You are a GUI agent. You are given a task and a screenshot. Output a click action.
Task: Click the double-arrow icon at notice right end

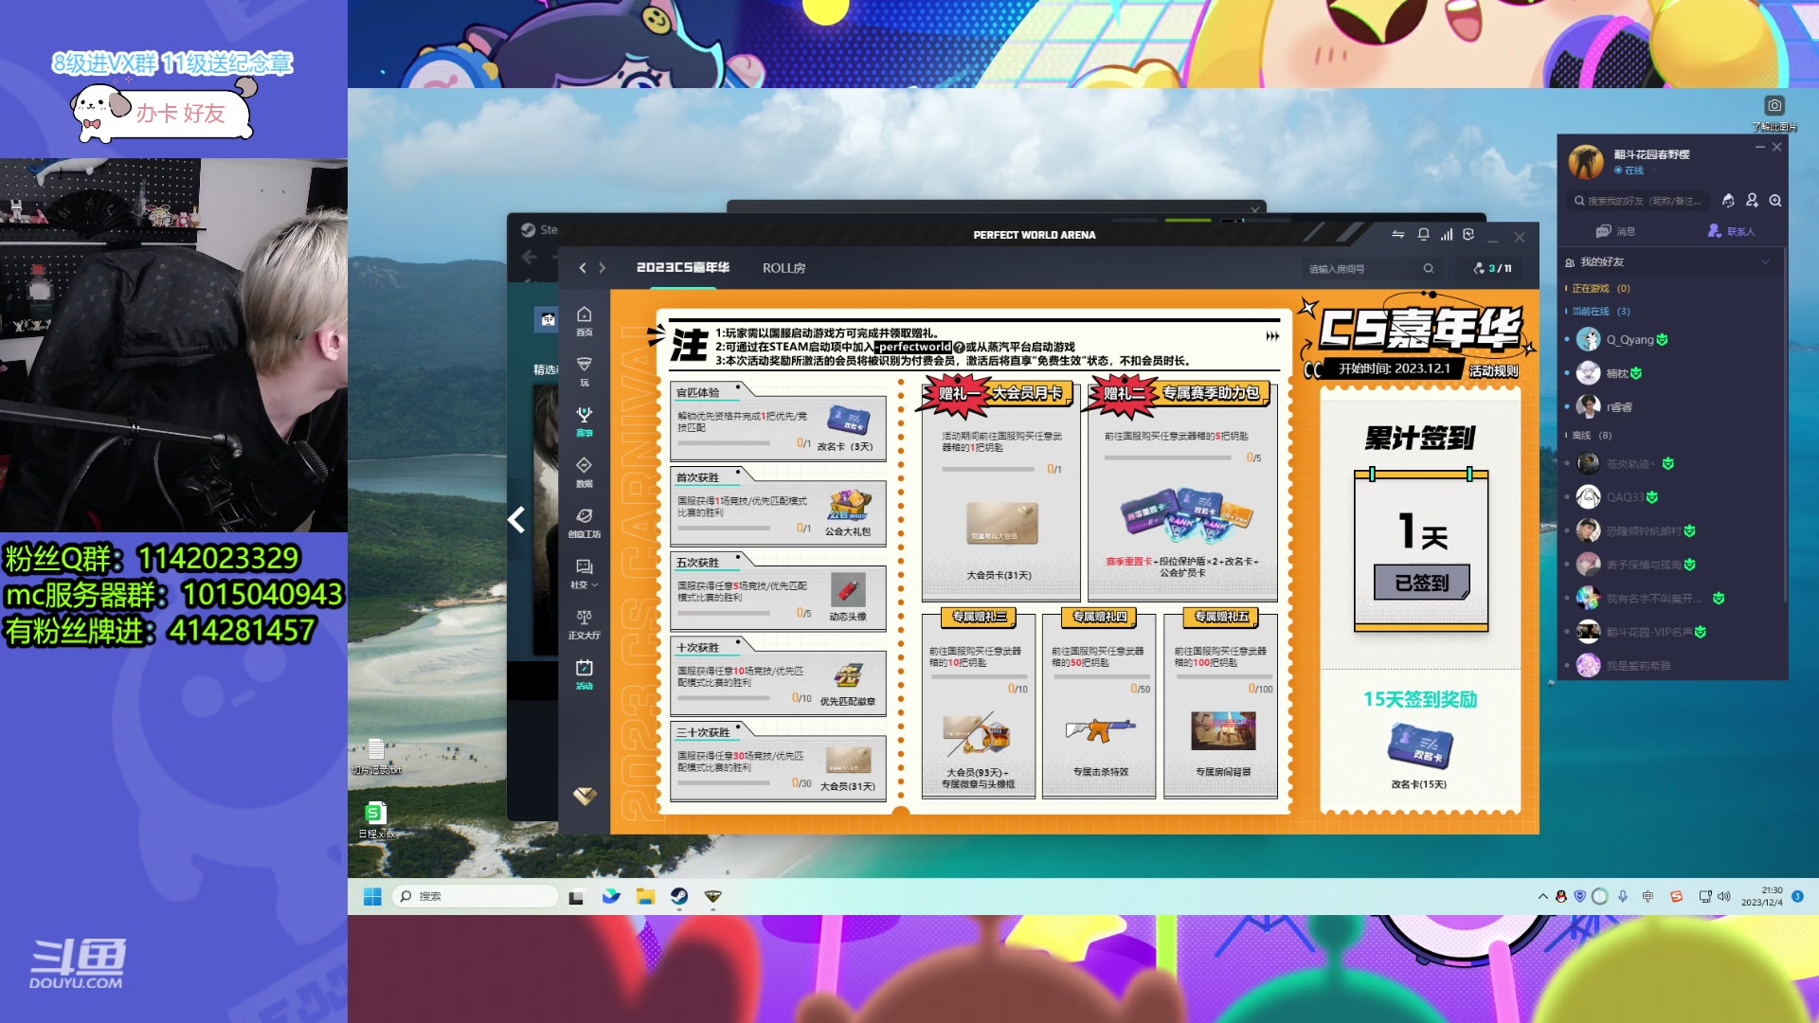1272,336
